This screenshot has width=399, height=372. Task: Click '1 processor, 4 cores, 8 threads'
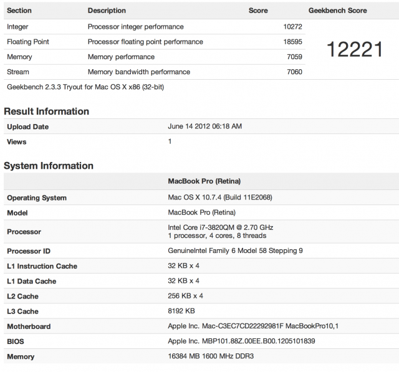(217, 236)
